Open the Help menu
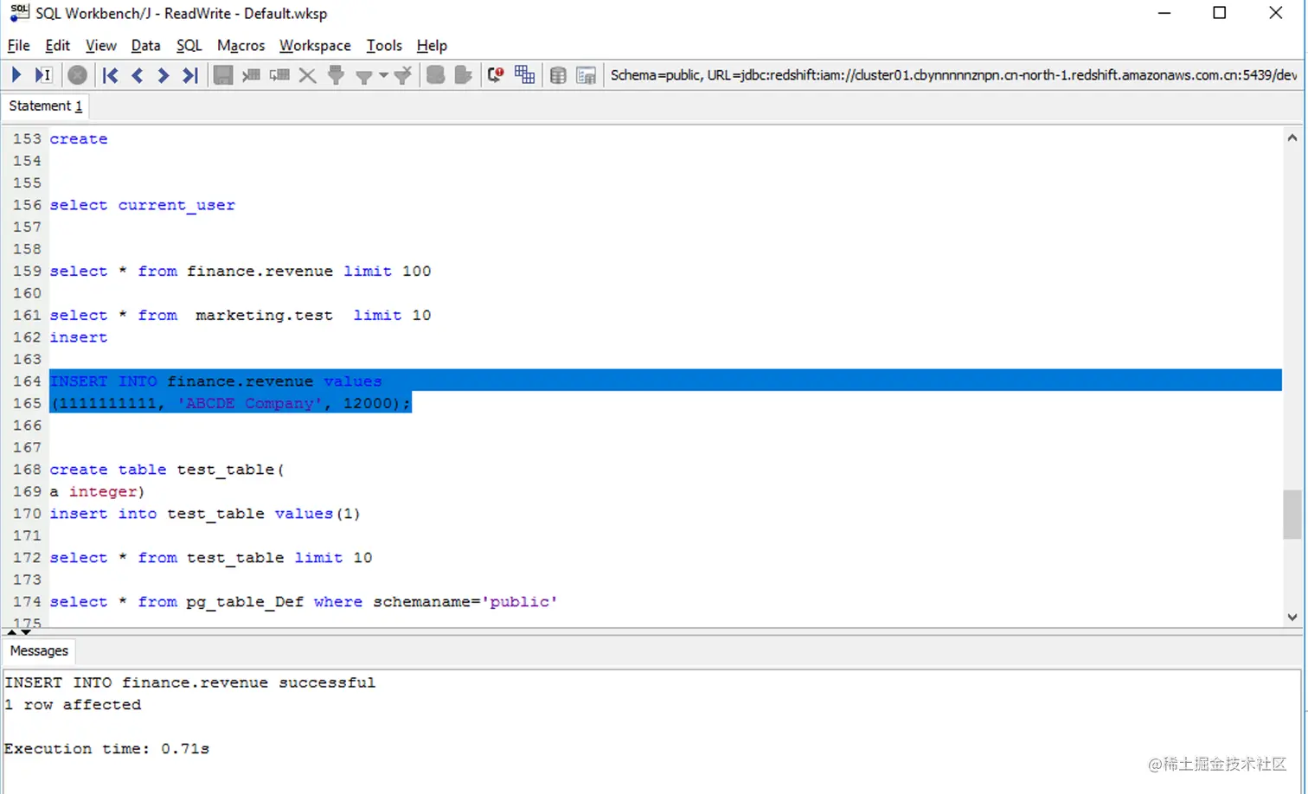Screen dimensions: 1308x794 (432, 46)
